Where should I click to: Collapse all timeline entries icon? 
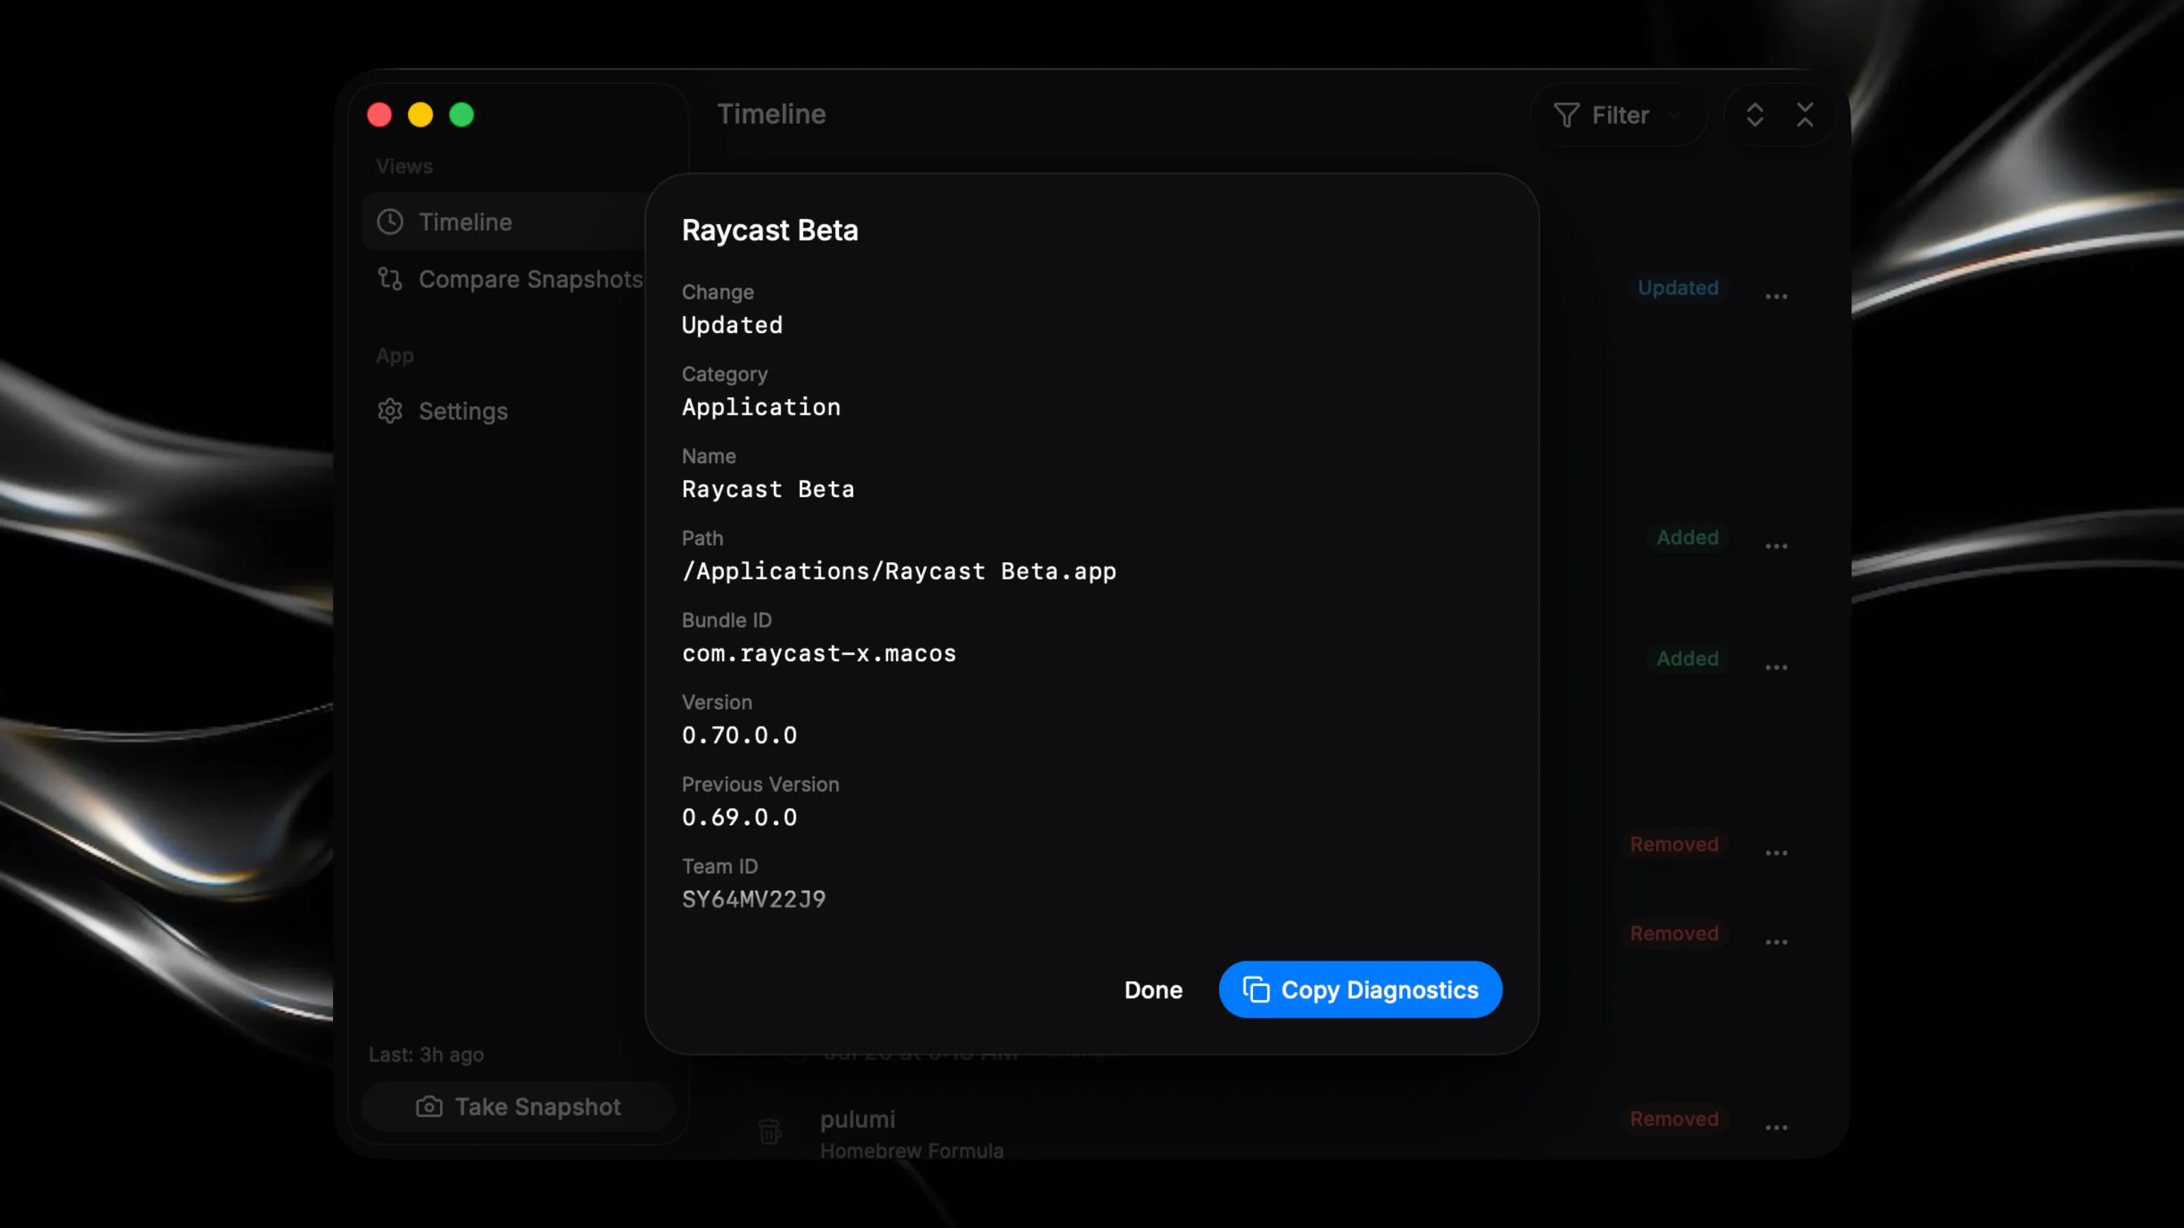(1805, 115)
